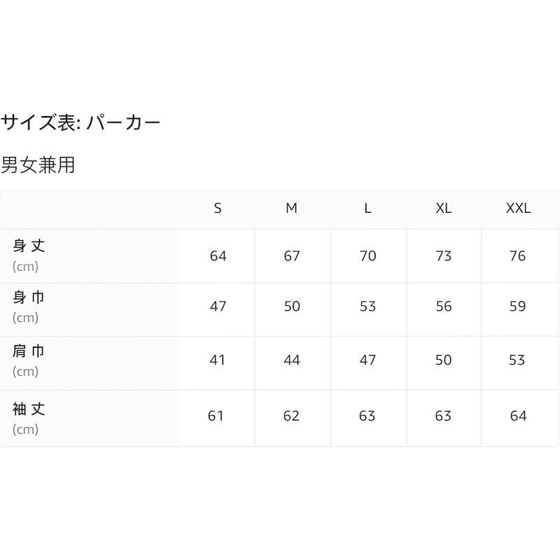Click the 袖丈 row label
The image size is (560, 560).
tap(29, 409)
